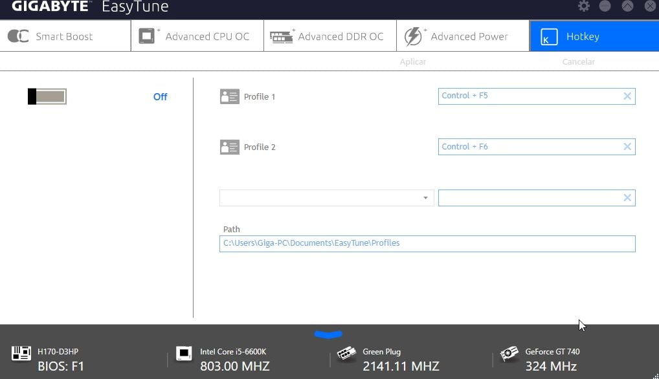Click the Profile 2 card icon

click(229, 147)
